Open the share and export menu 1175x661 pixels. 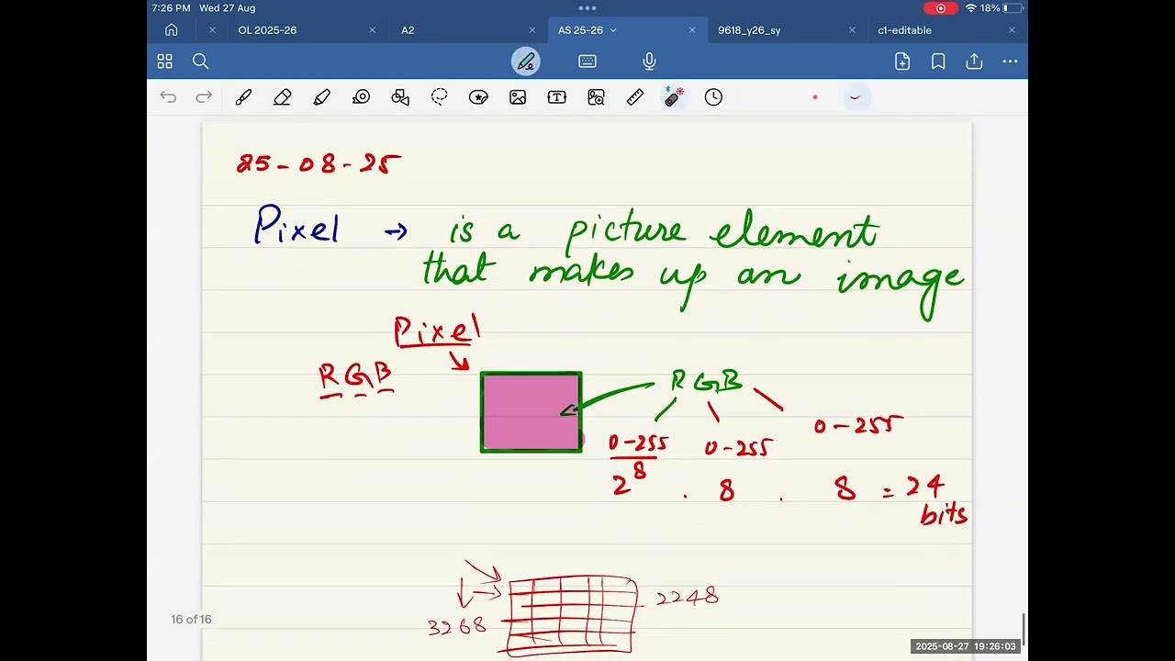click(974, 62)
